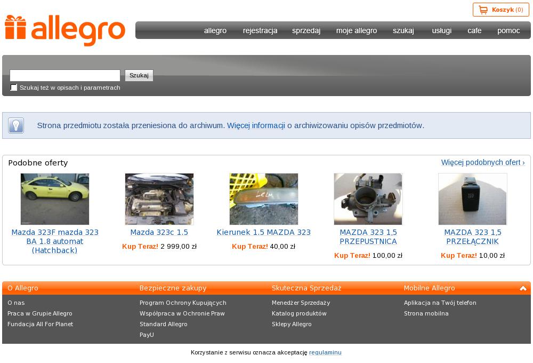
Task: Open Program Ochrony Kupujących link
Action: [x=183, y=303]
